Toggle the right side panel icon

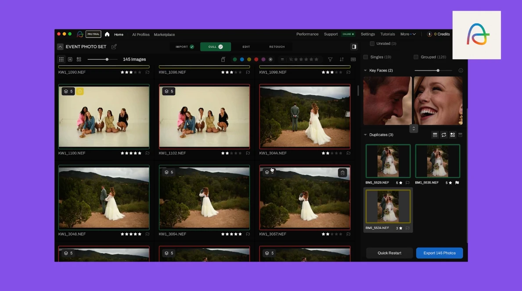[354, 47]
